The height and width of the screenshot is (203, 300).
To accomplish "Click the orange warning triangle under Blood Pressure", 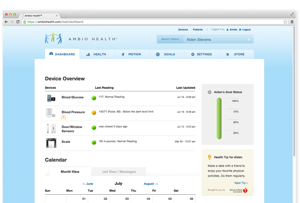I will pos(63,117).
